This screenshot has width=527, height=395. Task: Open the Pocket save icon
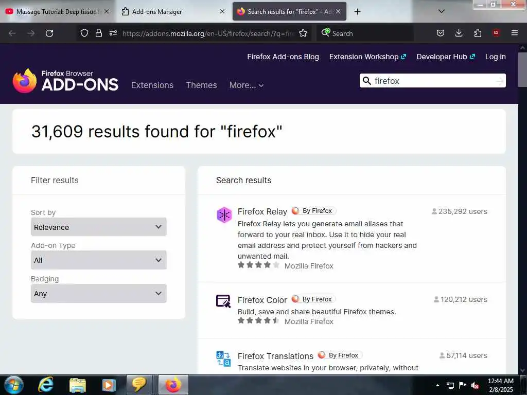(x=441, y=33)
